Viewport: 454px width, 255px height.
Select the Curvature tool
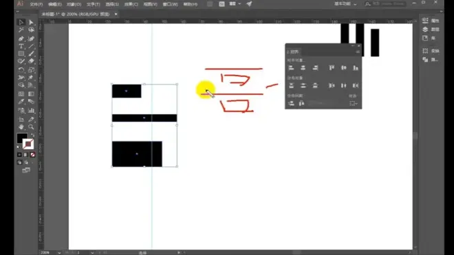coord(31,38)
